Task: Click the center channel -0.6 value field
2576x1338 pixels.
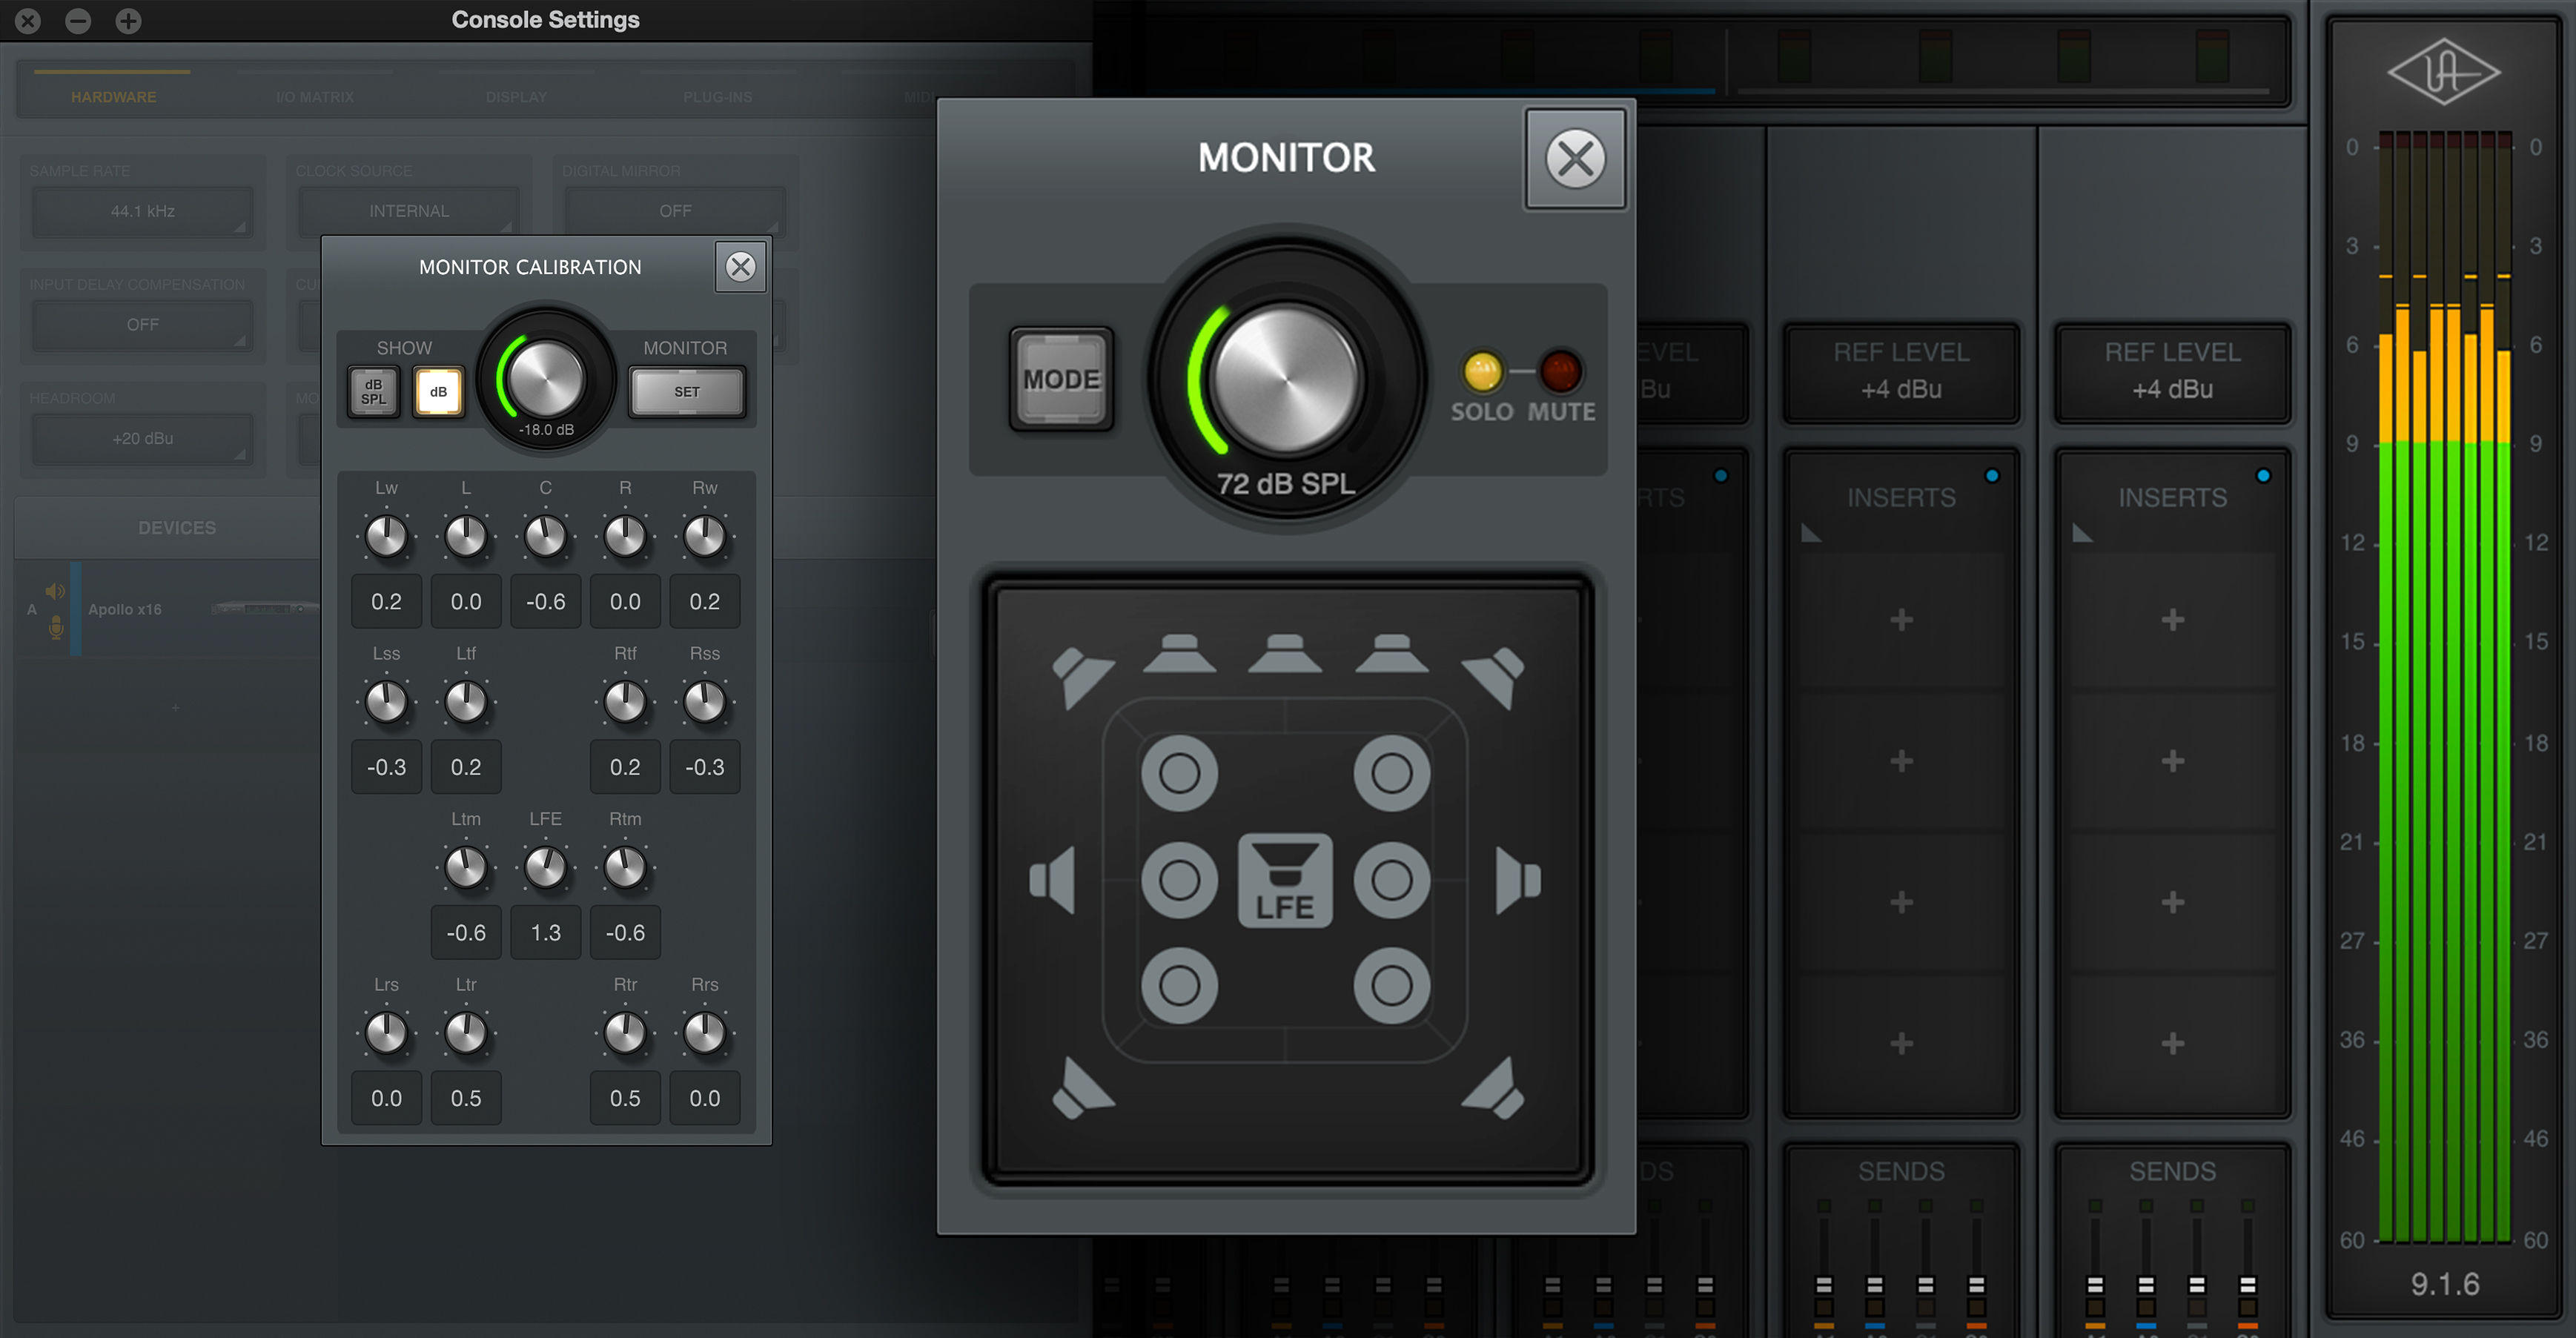Action: [x=545, y=602]
